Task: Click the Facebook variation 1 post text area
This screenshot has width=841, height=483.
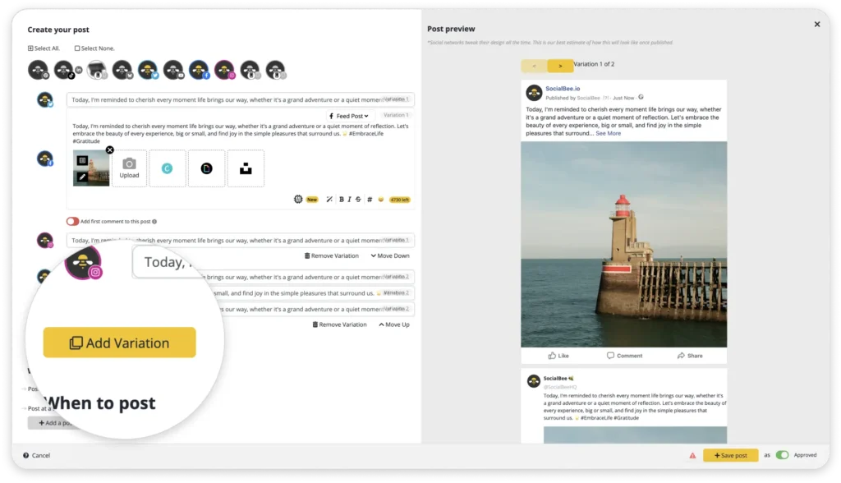Action: (x=241, y=133)
